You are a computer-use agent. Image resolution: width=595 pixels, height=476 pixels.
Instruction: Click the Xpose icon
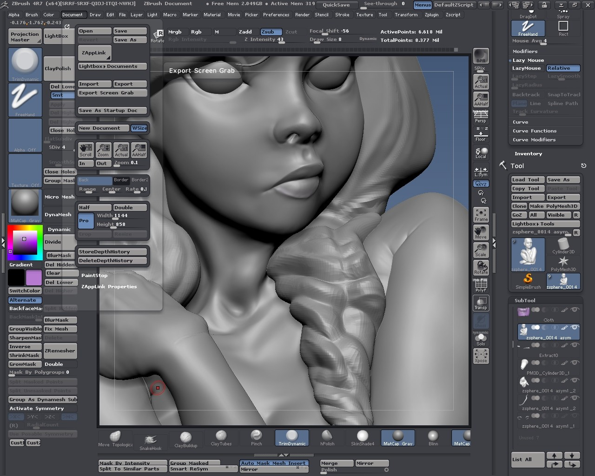(x=481, y=356)
